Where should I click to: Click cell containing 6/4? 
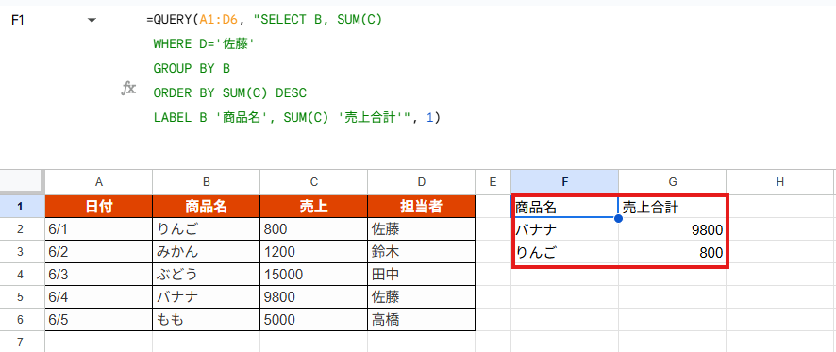[x=99, y=296]
